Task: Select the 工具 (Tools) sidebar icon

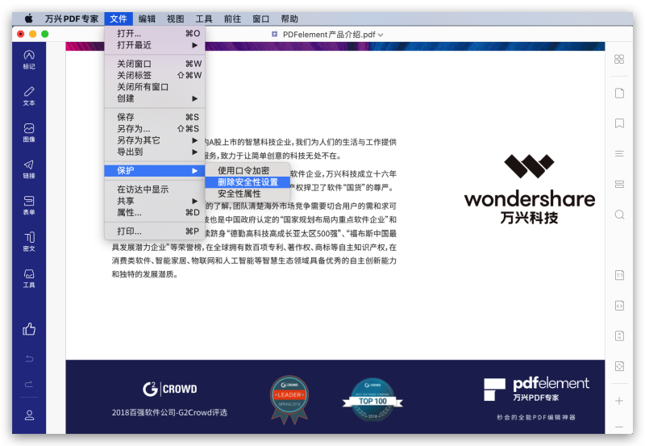Action: click(29, 278)
